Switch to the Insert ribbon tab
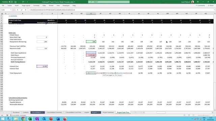 tap(17, 6)
